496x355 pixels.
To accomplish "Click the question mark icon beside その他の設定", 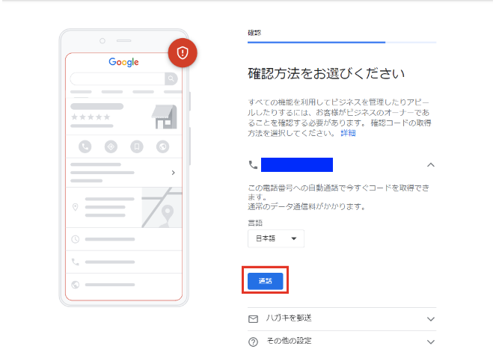I will (x=253, y=342).
